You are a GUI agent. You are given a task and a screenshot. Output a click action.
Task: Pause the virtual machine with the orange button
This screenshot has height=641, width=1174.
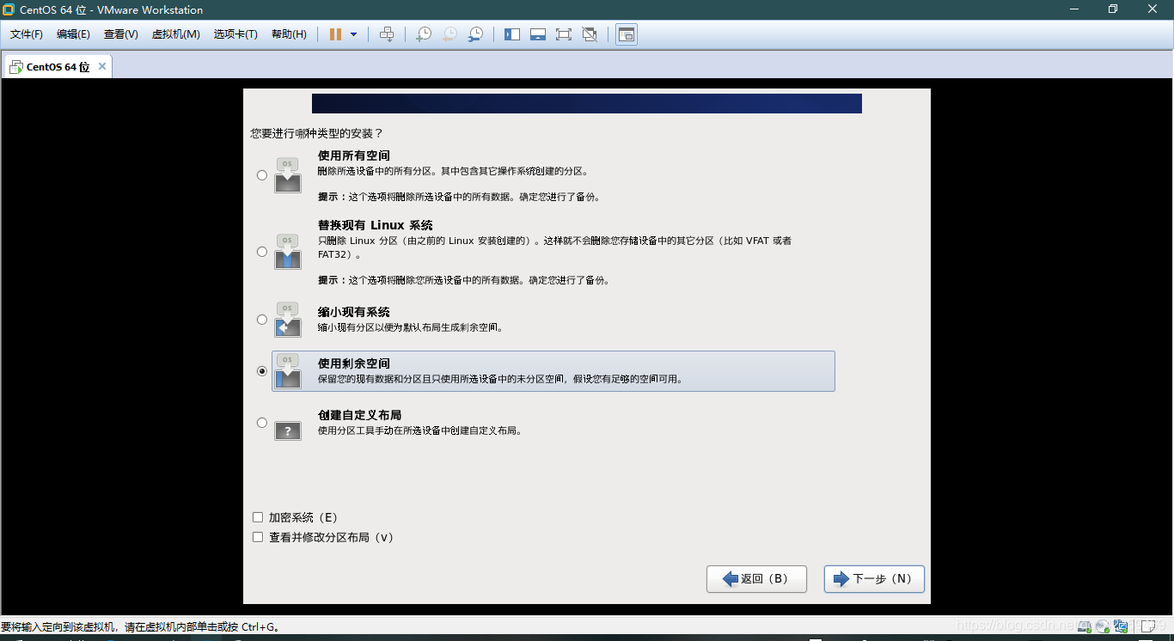point(335,34)
